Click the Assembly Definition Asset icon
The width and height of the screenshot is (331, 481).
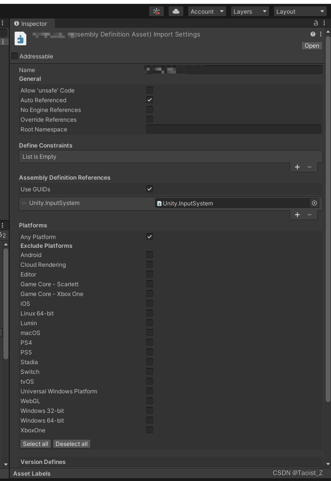click(x=19, y=38)
